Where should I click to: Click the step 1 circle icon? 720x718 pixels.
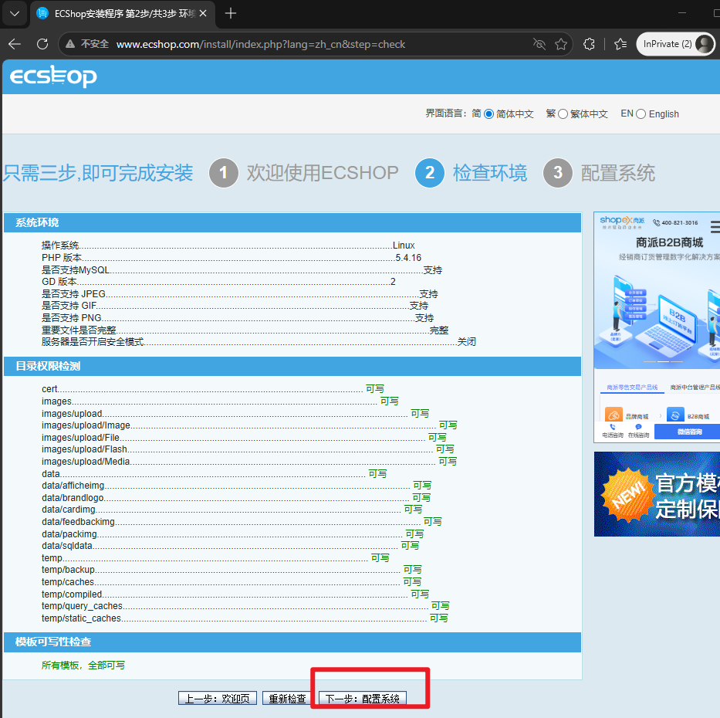224,173
